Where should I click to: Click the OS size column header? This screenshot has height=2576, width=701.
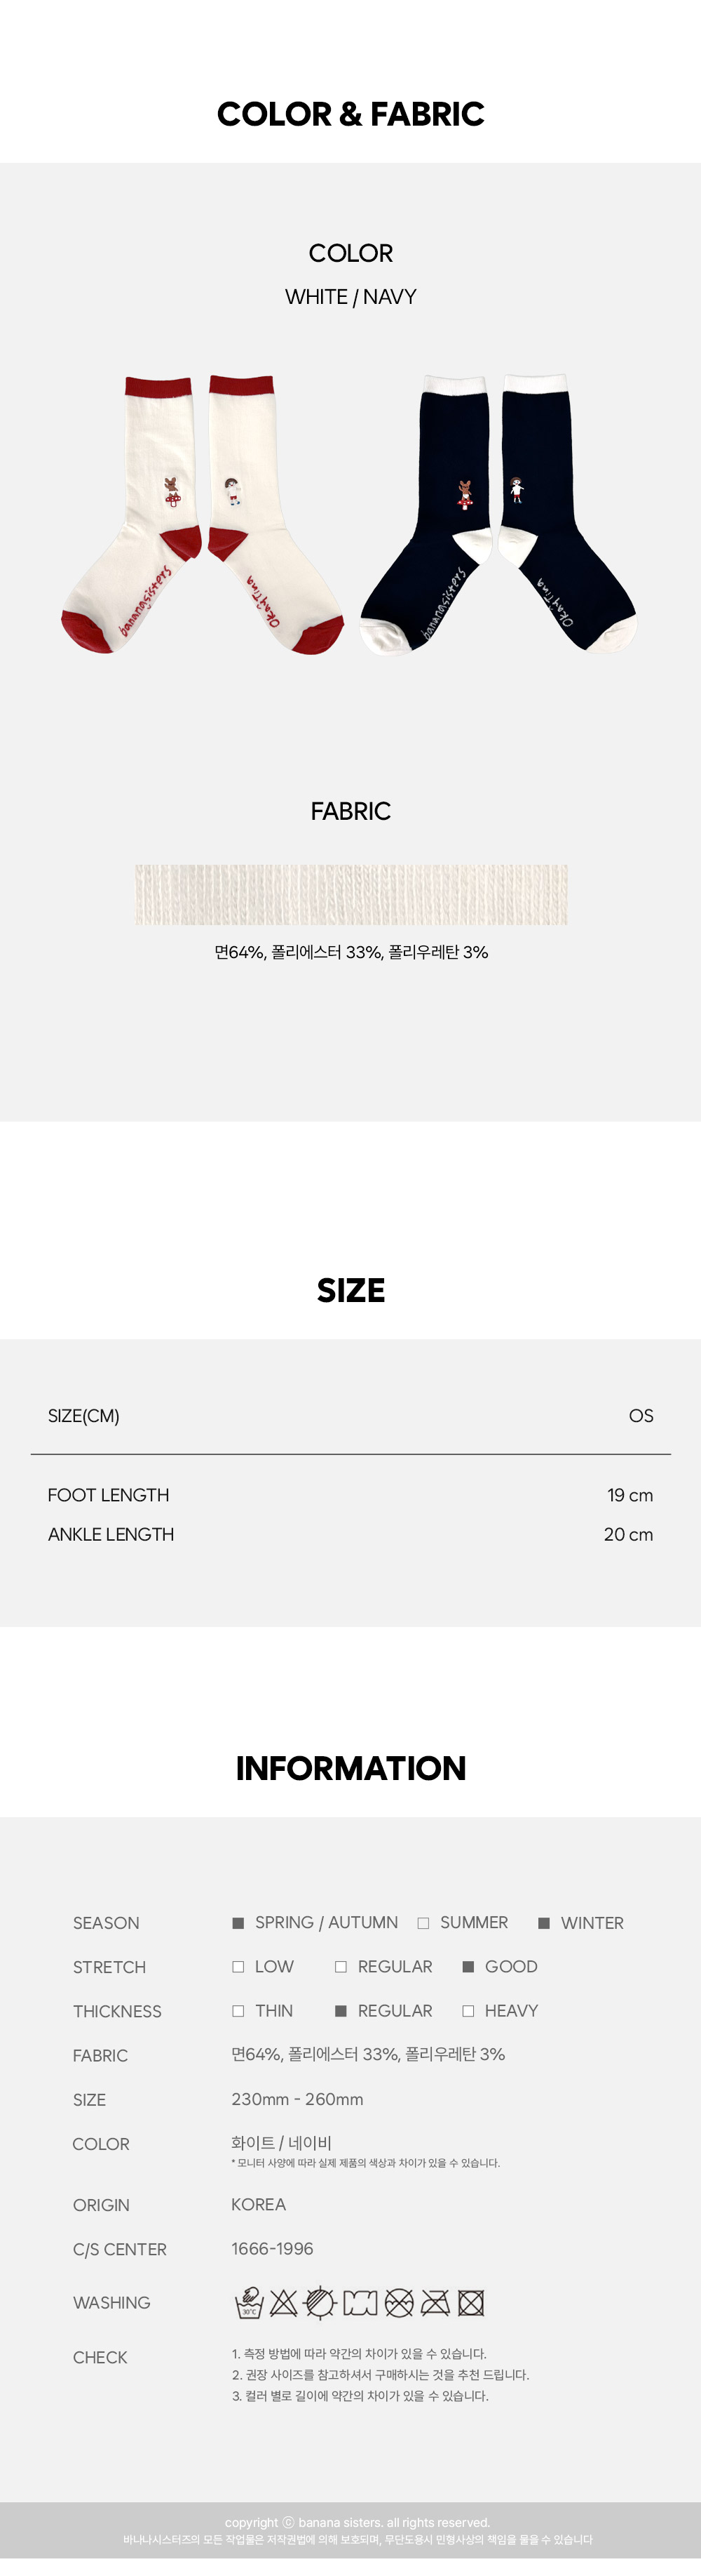[641, 1416]
